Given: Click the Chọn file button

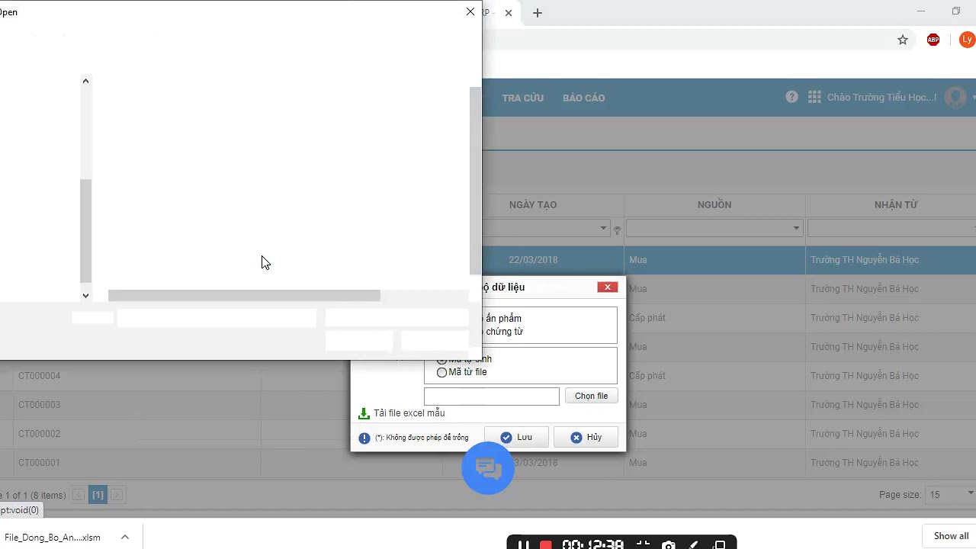Looking at the screenshot, I should click(x=591, y=396).
